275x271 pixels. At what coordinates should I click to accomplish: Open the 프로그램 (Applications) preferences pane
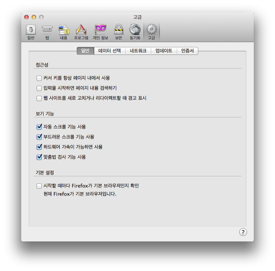coord(81,32)
